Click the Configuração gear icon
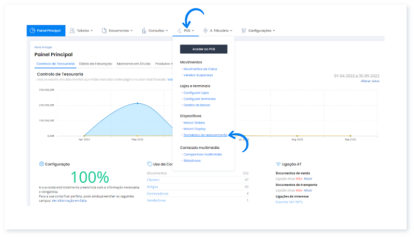 pyautogui.click(x=41, y=164)
